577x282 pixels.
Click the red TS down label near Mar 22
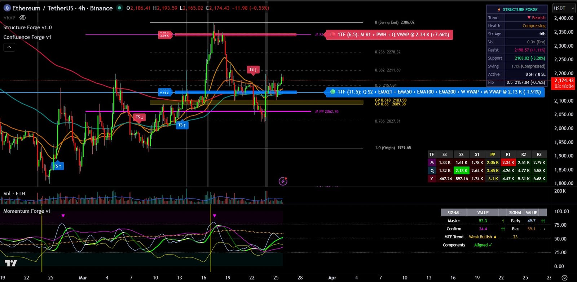point(253,70)
